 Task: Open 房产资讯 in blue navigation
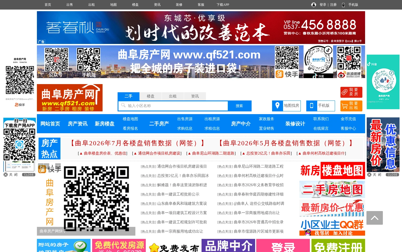(78, 124)
